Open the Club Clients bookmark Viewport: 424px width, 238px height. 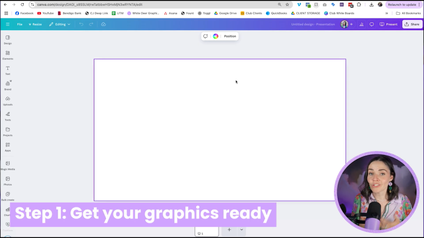pyautogui.click(x=251, y=13)
